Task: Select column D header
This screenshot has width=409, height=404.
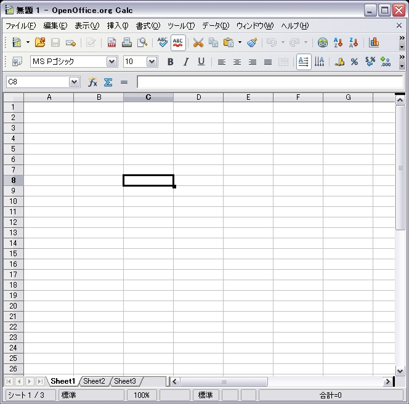Action: [198, 97]
